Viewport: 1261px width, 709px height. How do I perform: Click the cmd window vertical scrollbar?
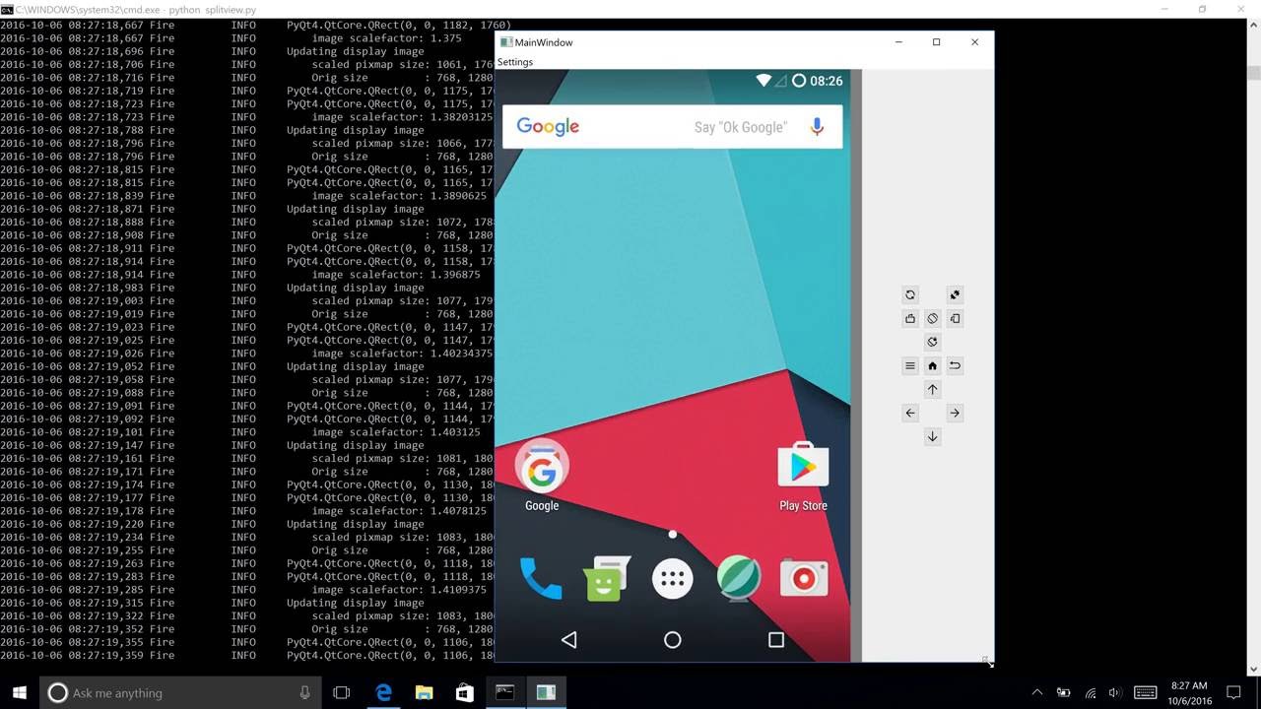coord(1253,347)
